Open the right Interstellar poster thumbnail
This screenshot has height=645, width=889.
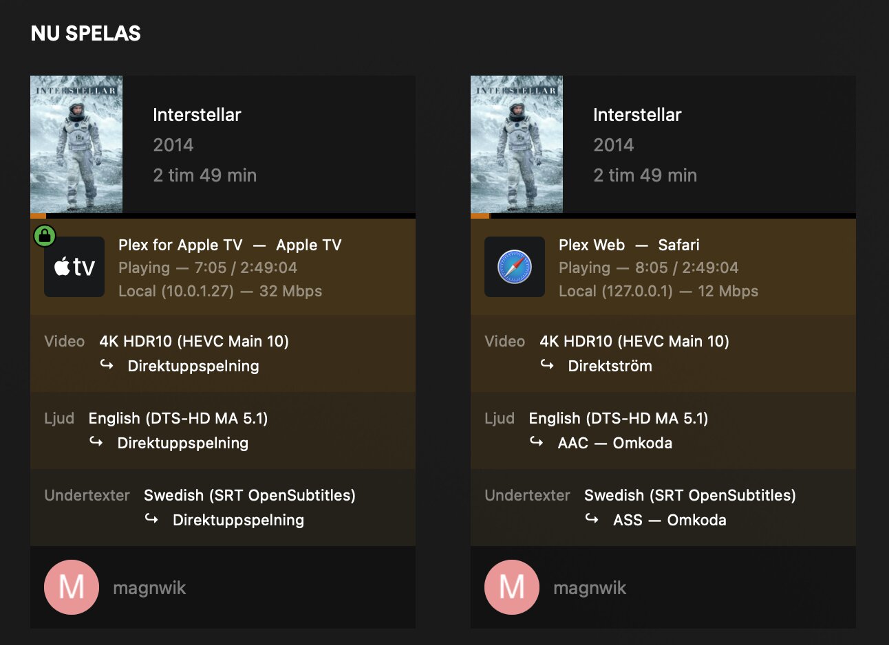(x=517, y=144)
